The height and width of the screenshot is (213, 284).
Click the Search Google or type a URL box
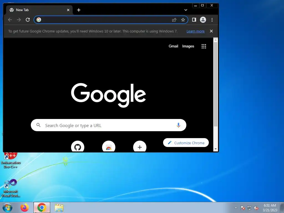tap(108, 125)
